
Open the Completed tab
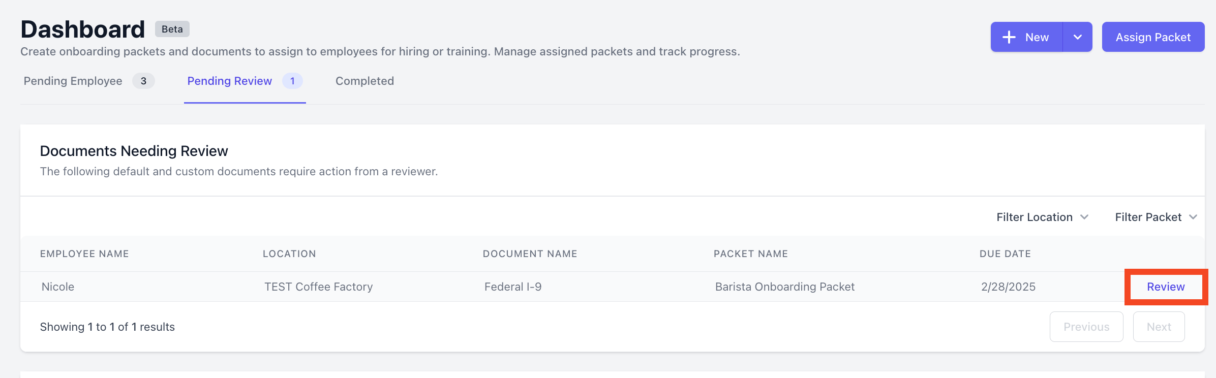point(364,81)
